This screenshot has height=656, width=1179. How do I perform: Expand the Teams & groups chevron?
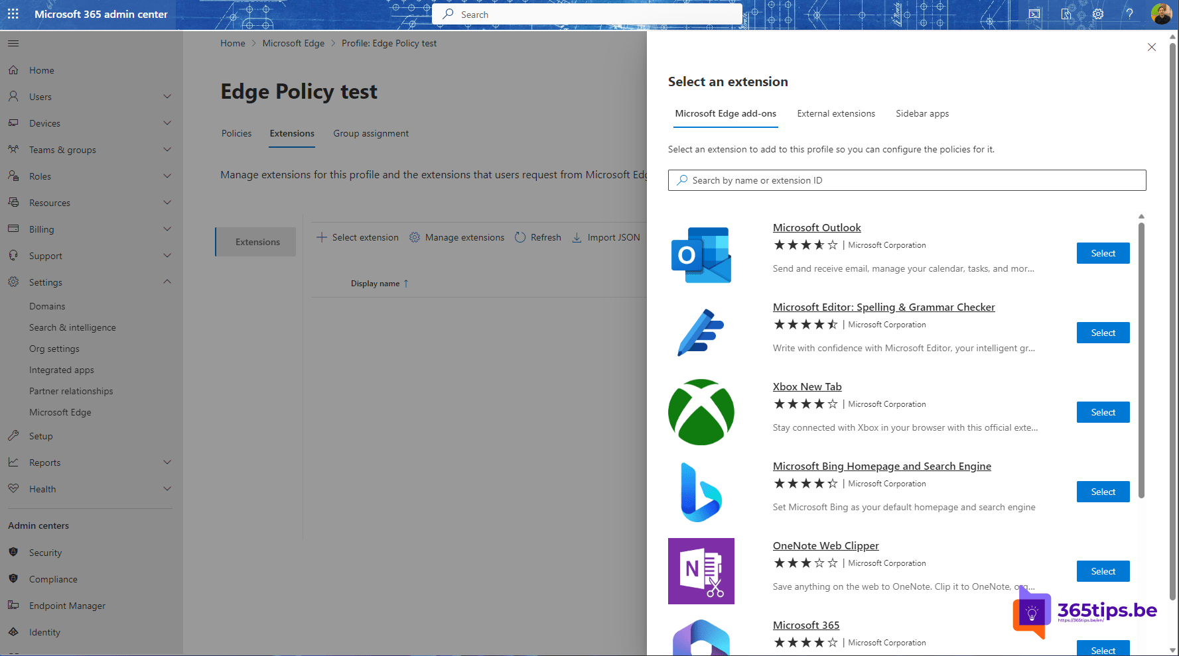click(167, 149)
